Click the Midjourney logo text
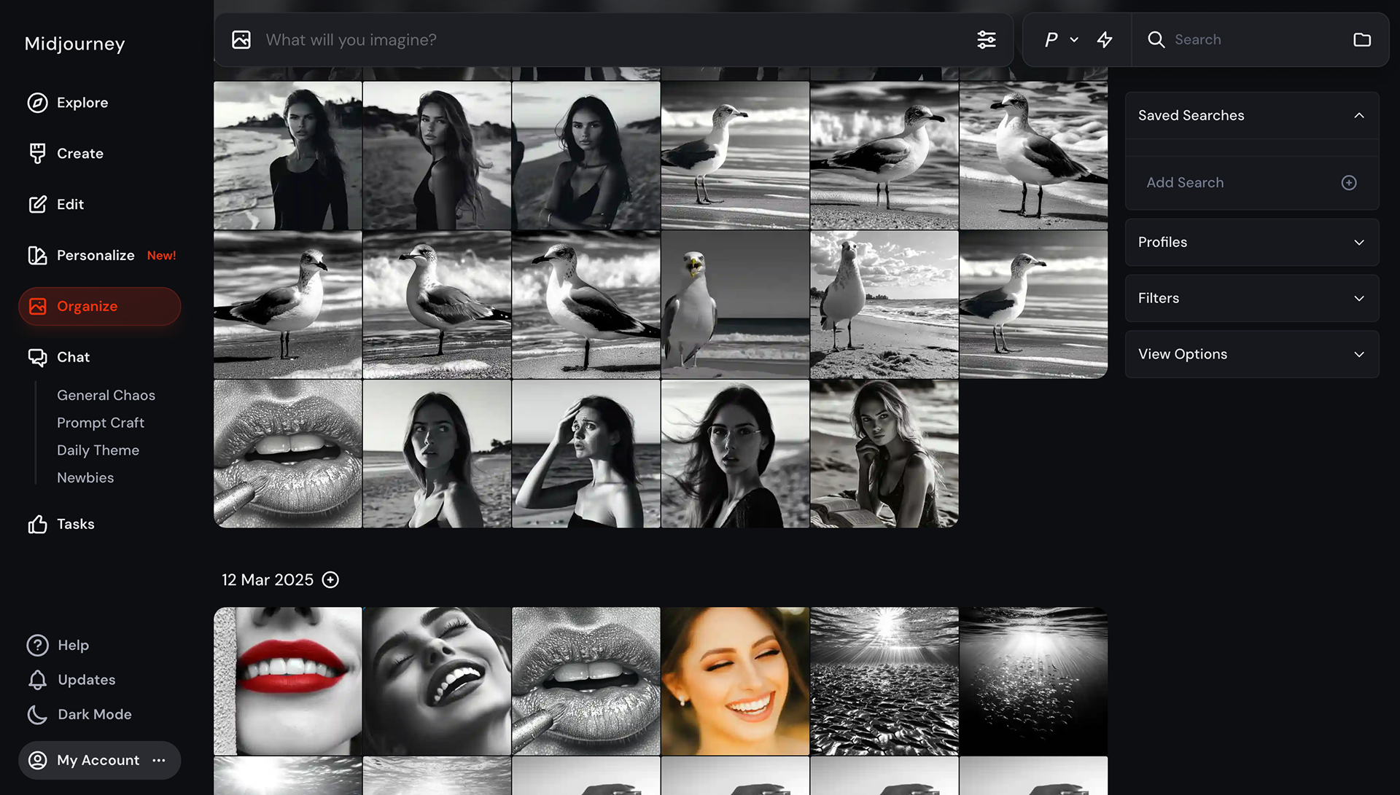1400x795 pixels. tap(75, 44)
